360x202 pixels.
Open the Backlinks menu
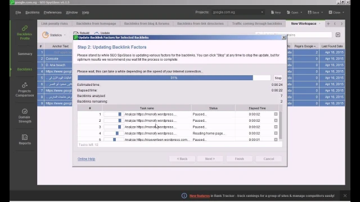(33, 12)
